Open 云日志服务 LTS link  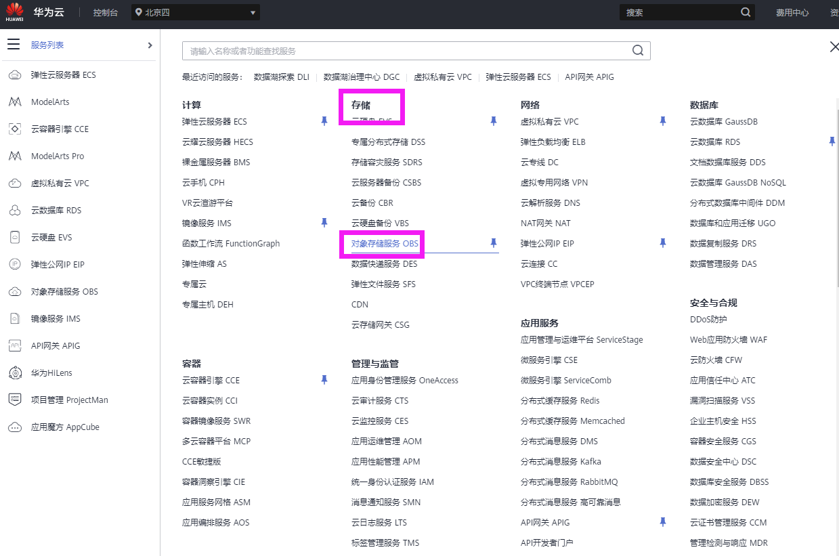(379, 523)
